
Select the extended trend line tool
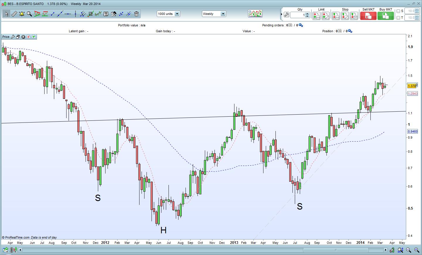tap(60, 14)
